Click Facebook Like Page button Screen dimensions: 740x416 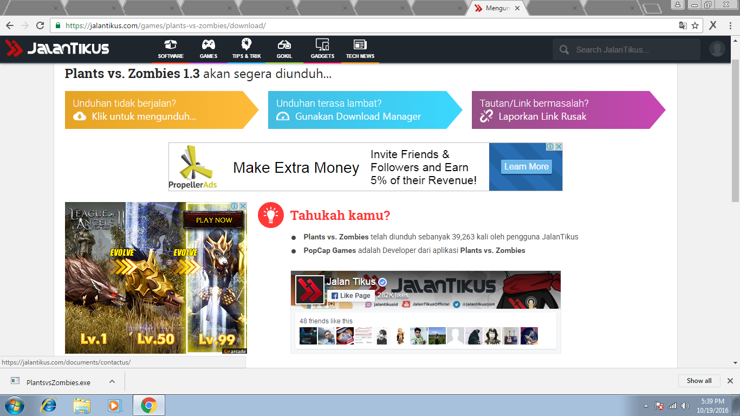350,296
